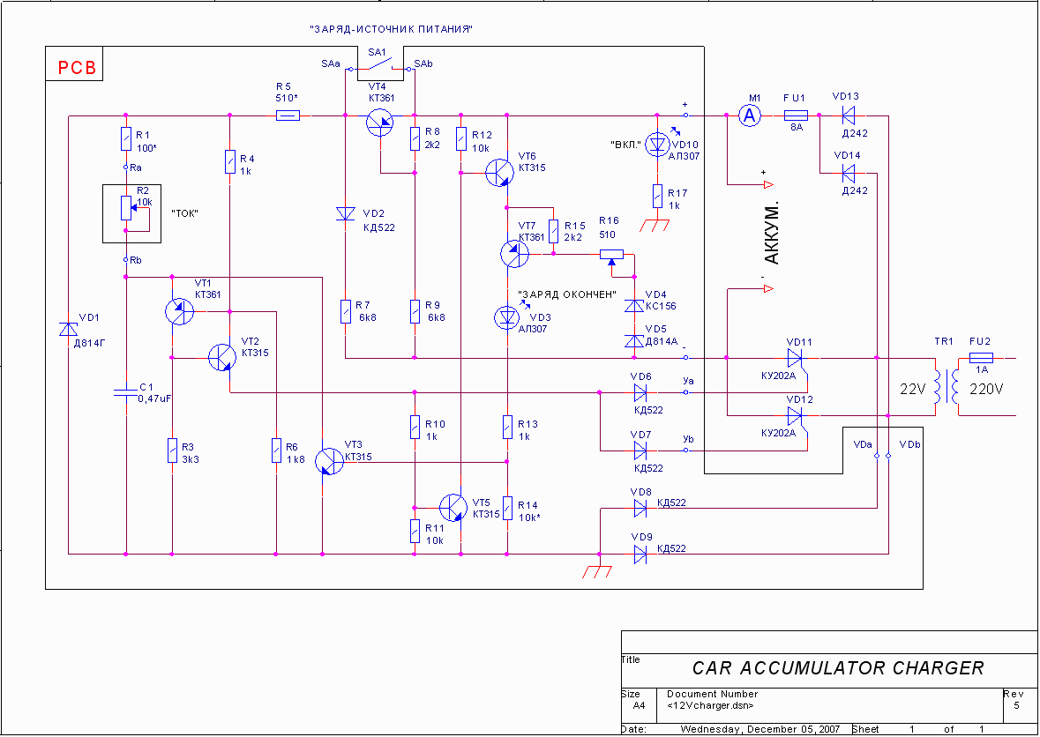Click the АККУМ. battery label

click(771, 232)
